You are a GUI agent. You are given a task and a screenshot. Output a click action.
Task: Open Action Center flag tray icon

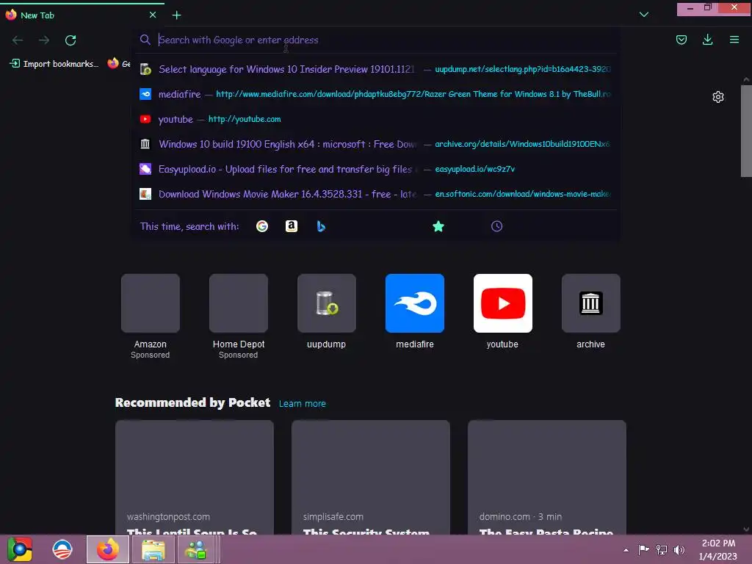[x=643, y=549]
